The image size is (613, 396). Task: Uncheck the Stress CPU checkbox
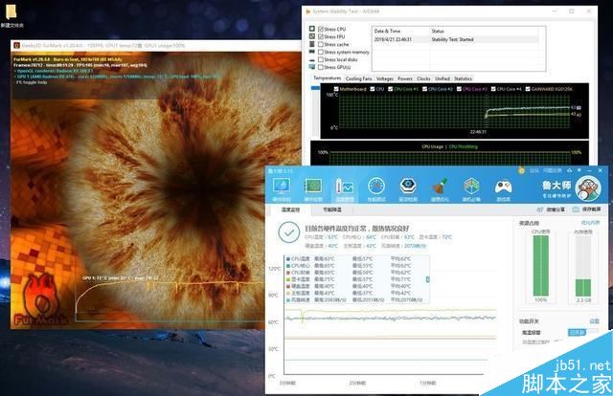[x=321, y=29]
